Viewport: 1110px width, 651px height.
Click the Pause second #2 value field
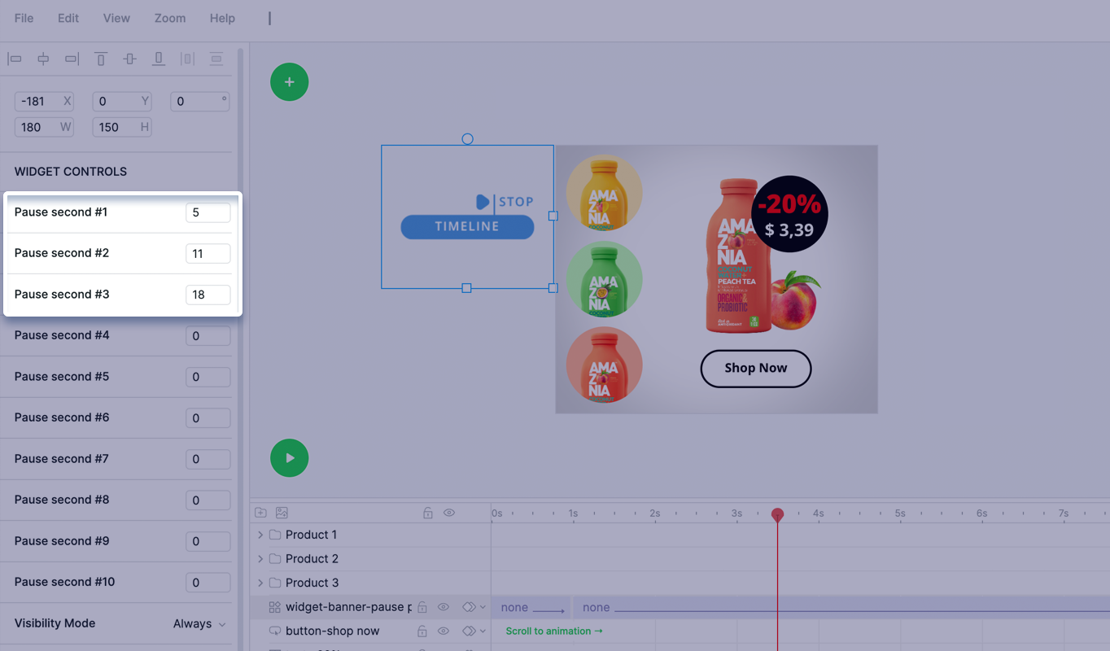(208, 254)
